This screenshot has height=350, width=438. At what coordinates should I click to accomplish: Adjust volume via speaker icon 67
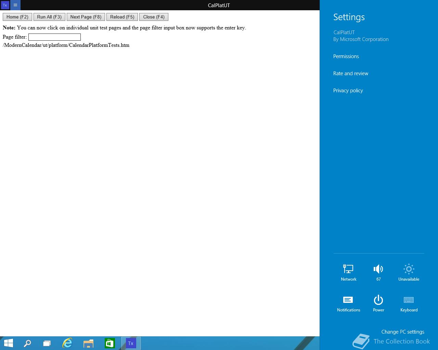(x=378, y=272)
